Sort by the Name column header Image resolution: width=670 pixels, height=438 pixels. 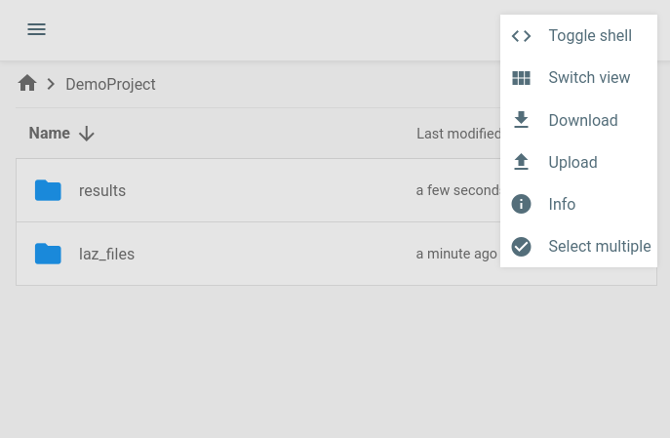tap(49, 134)
